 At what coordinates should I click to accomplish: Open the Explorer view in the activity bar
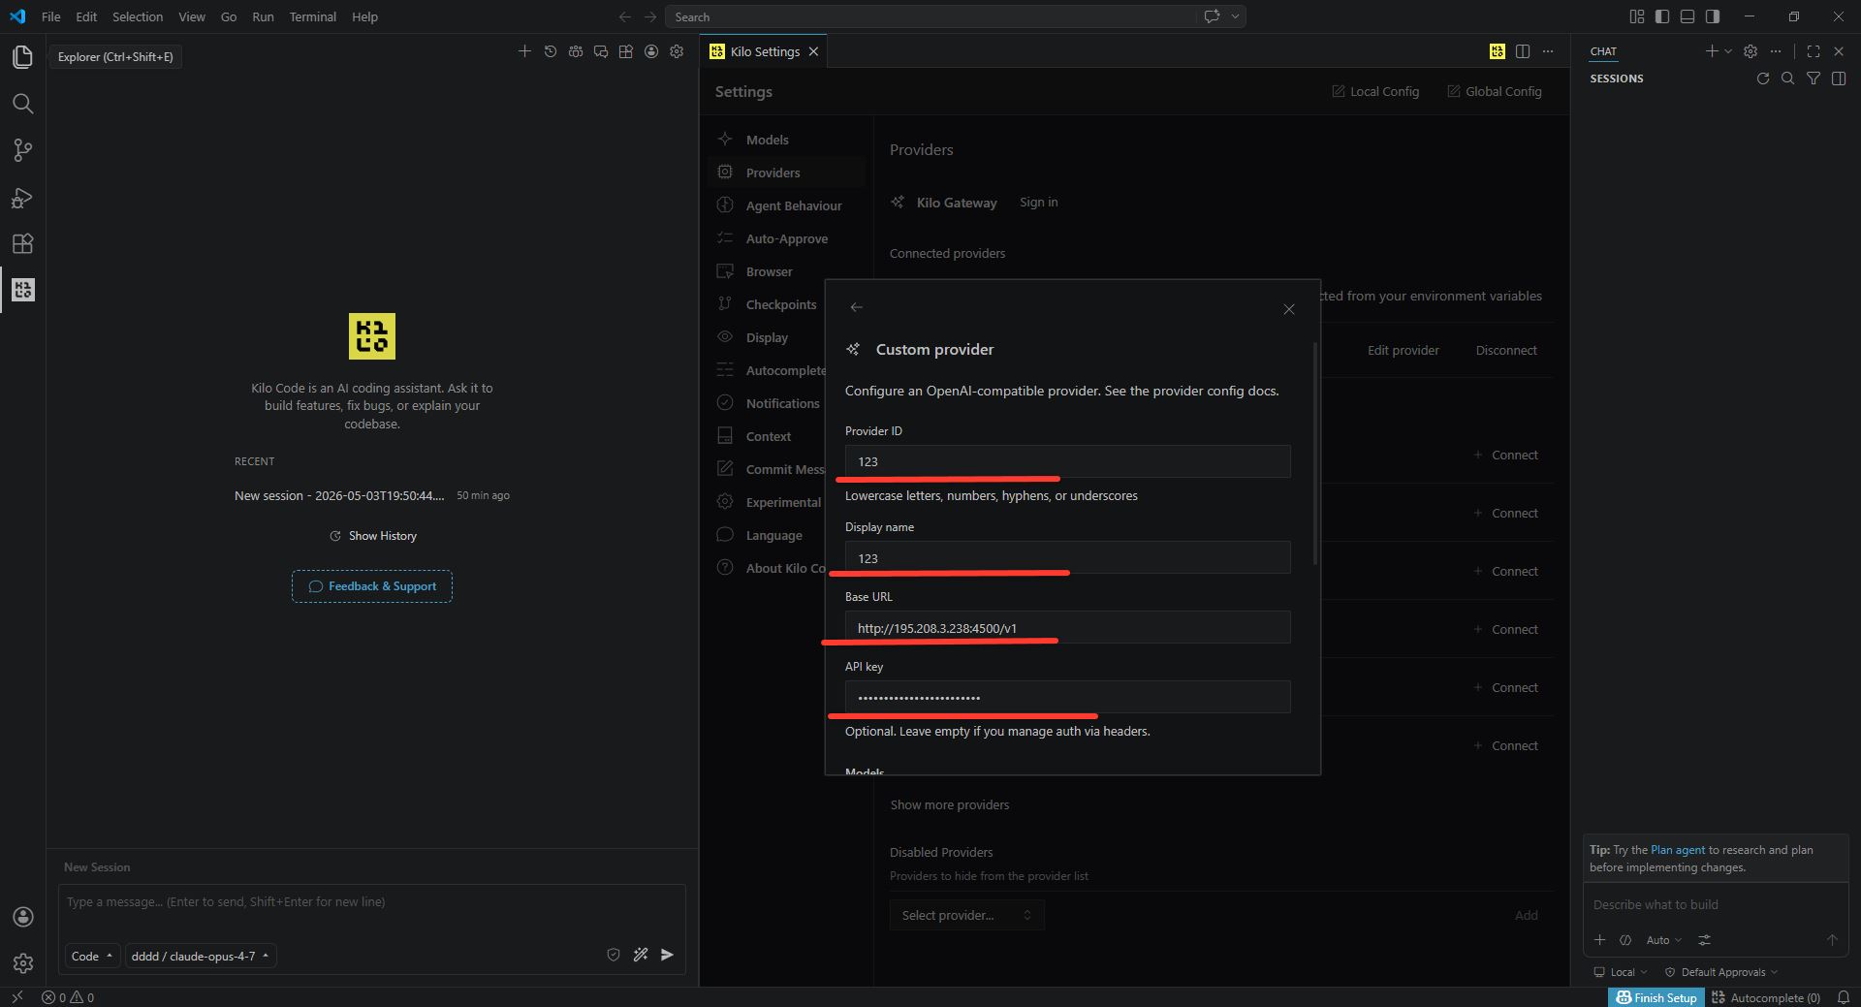[22, 57]
